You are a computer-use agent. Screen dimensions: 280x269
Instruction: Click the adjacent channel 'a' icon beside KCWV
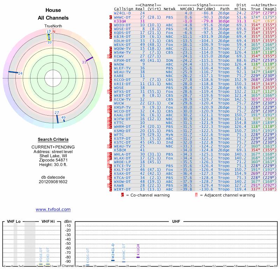pos(108,56)
